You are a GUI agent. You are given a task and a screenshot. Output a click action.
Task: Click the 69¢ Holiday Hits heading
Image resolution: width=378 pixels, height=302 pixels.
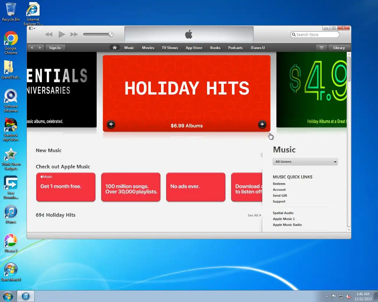[56, 215]
